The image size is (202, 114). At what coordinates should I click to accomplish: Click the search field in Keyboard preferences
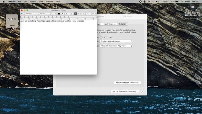(x=135, y=16)
